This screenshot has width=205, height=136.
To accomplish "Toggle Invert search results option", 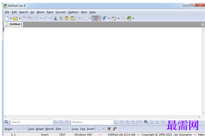I will point(91,129).
